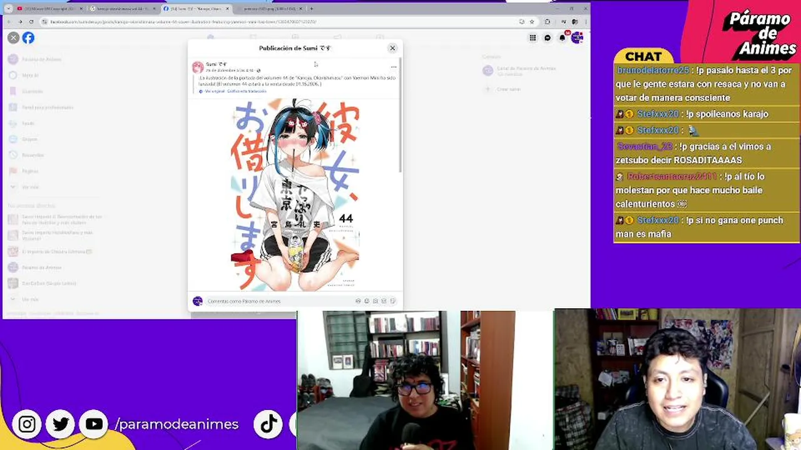Insert an emoji with the comment box emoji icon
The image size is (801, 450).
point(367,301)
